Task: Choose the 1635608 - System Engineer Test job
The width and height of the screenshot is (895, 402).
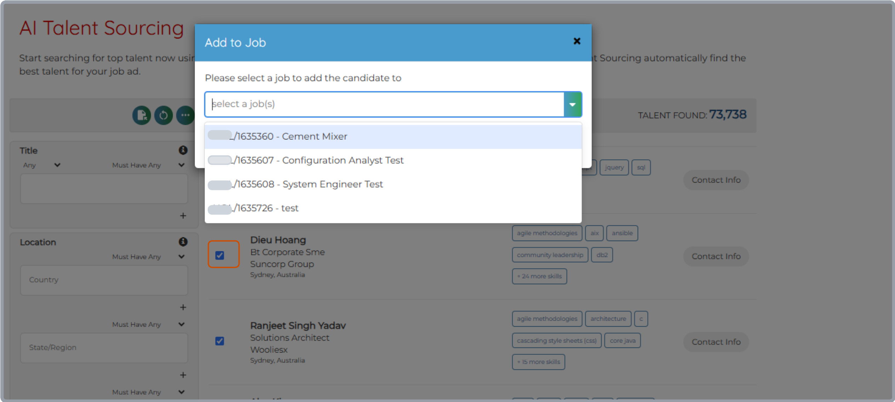Action: tap(393, 184)
